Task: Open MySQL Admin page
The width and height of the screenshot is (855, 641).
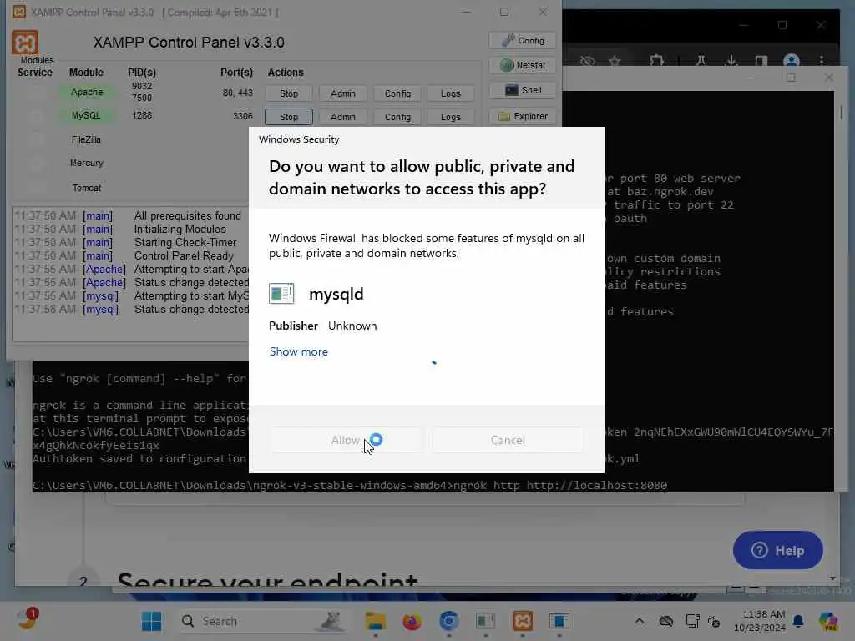Action: [342, 117]
